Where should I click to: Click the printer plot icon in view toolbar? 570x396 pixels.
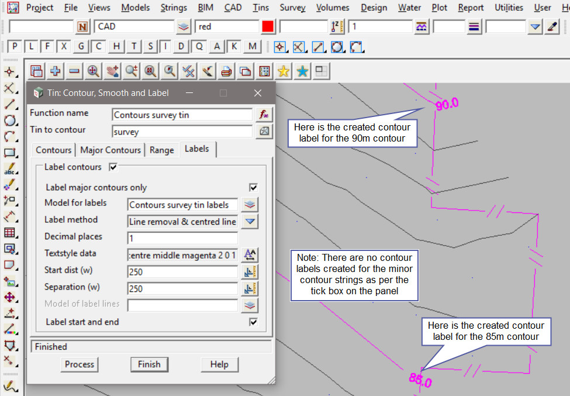[x=226, y=71]
